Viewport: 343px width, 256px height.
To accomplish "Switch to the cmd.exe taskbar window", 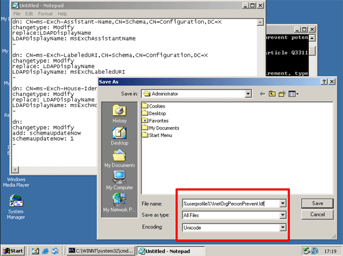I will 101,251.
